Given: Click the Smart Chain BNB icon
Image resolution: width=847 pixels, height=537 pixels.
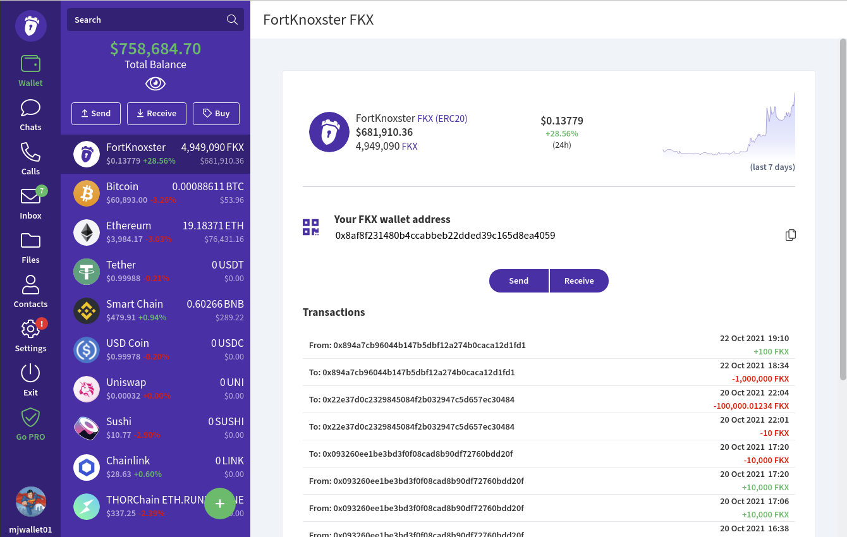Looking at the screenshot, I should tap(87, 311).
